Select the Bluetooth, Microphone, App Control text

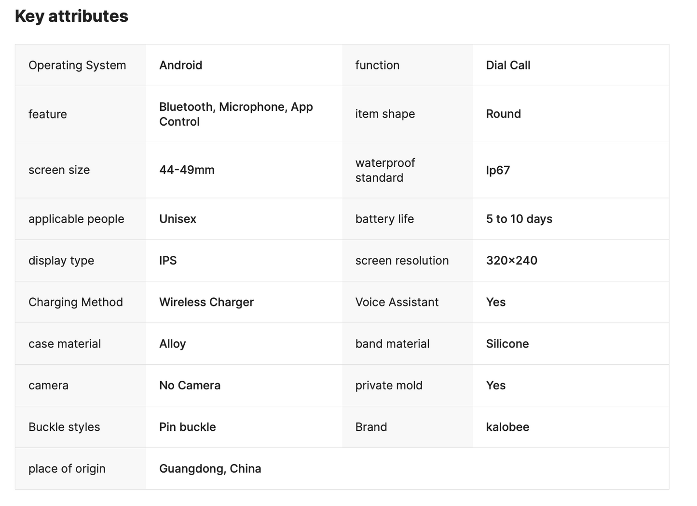click(x=236, y=114)
